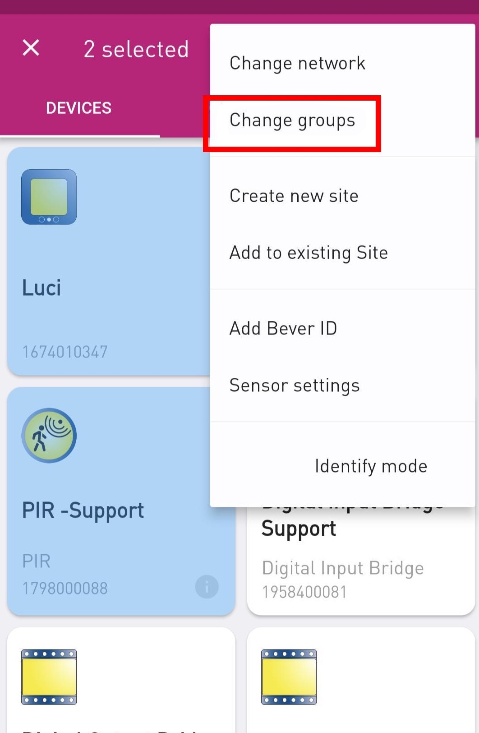The width and height of the screenshot is (479, 733).
Task: Select the Luci device icon
Action: point(49,197)
